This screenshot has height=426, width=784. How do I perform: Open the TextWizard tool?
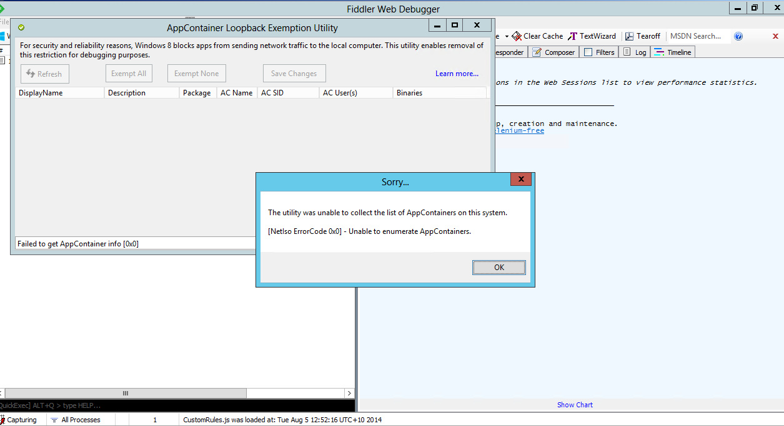[592, 36]
